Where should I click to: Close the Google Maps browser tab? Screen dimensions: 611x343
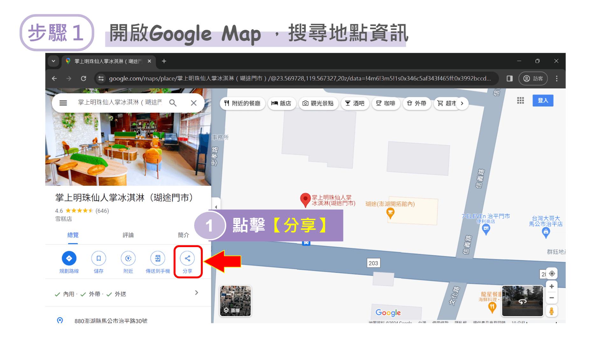[x=149, y=61]
